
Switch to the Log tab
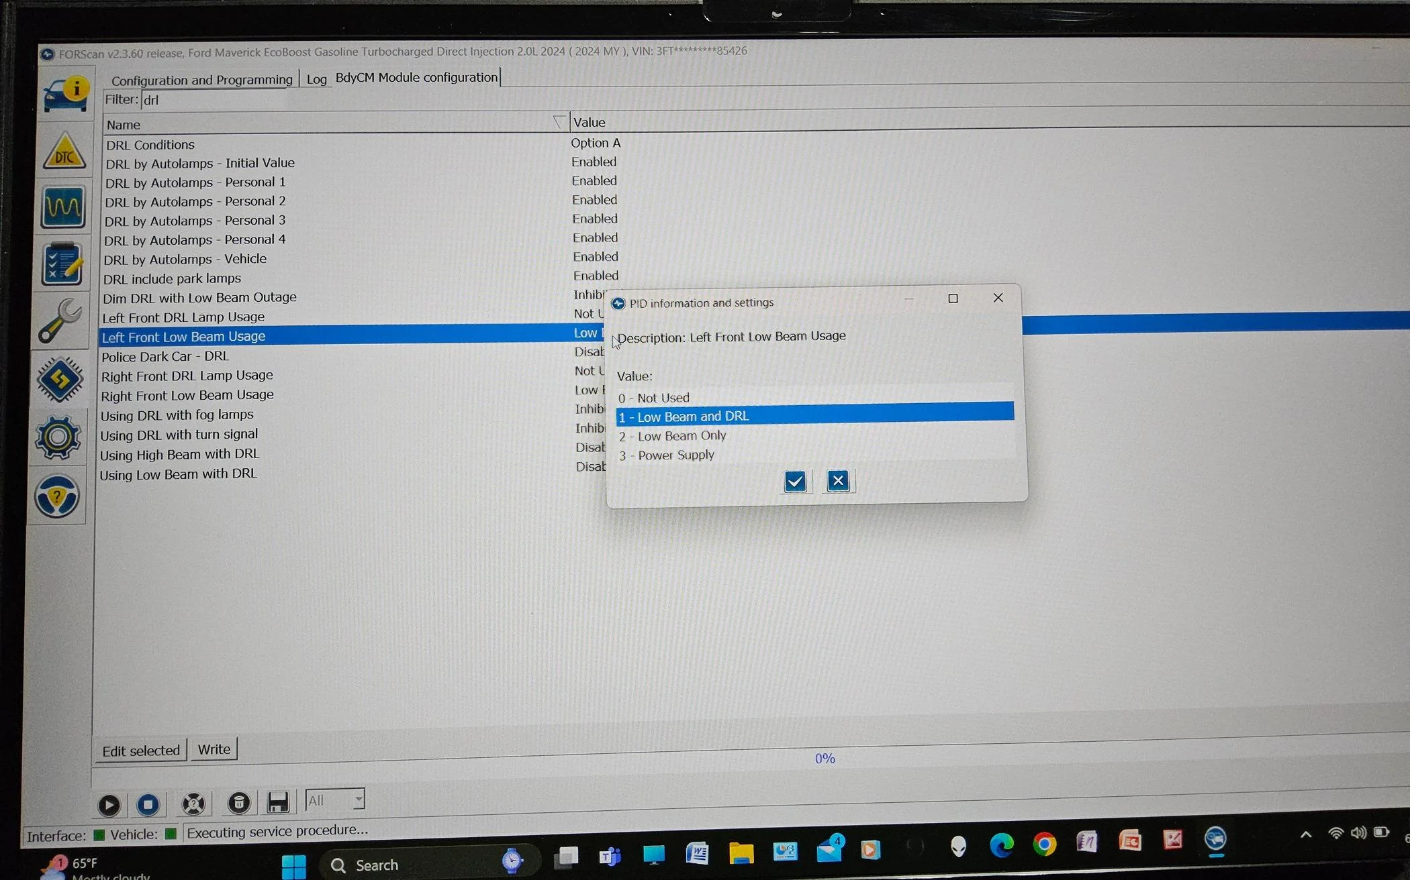point(317,79)
